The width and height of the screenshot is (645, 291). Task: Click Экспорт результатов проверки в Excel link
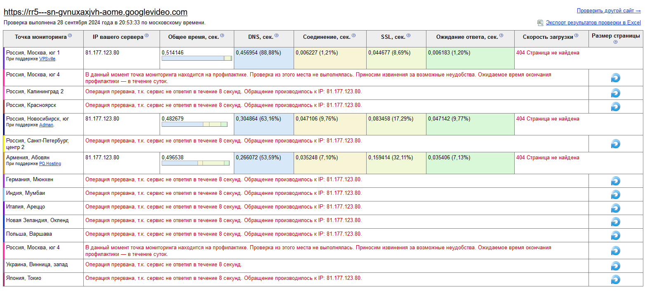593,23
